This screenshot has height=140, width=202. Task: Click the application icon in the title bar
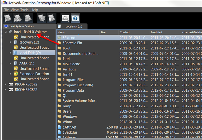[x=5, y=3]
